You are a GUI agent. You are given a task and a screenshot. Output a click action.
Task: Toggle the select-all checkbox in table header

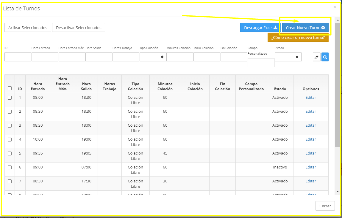tap(10, 88)
